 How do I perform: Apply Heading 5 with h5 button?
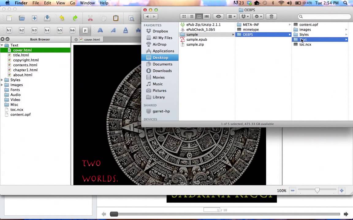60,30
